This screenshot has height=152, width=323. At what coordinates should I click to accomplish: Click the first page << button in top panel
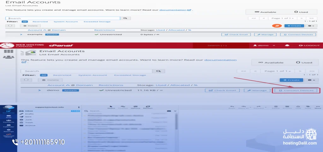254,18
